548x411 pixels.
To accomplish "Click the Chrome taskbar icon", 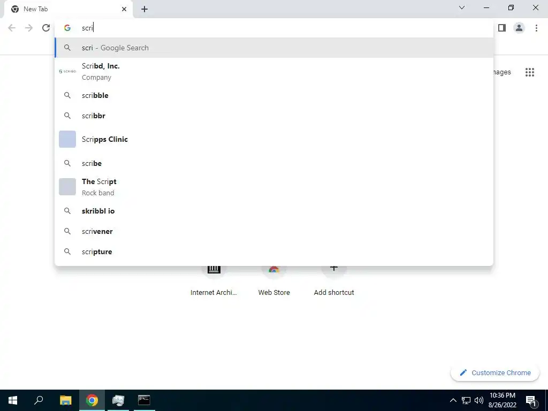I will click(x=92, y=400).
